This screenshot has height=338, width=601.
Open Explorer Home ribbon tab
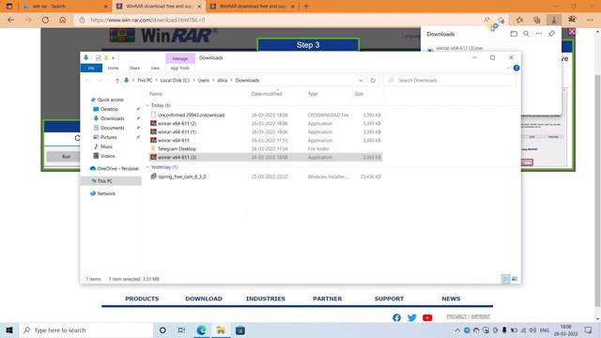[113, 69]
